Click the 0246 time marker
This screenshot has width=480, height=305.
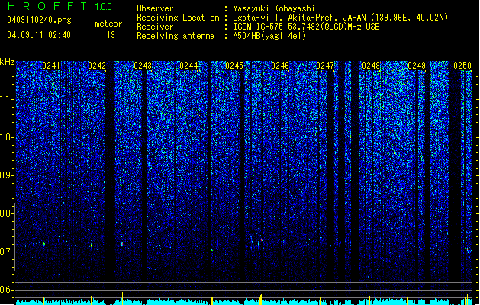pos(280,66)
